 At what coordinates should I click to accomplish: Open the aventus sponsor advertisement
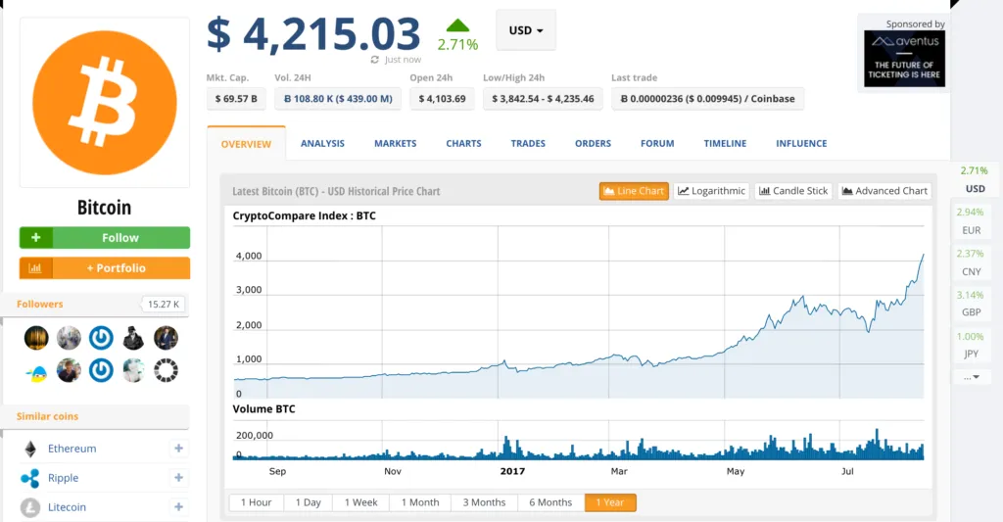pos(904,58)
